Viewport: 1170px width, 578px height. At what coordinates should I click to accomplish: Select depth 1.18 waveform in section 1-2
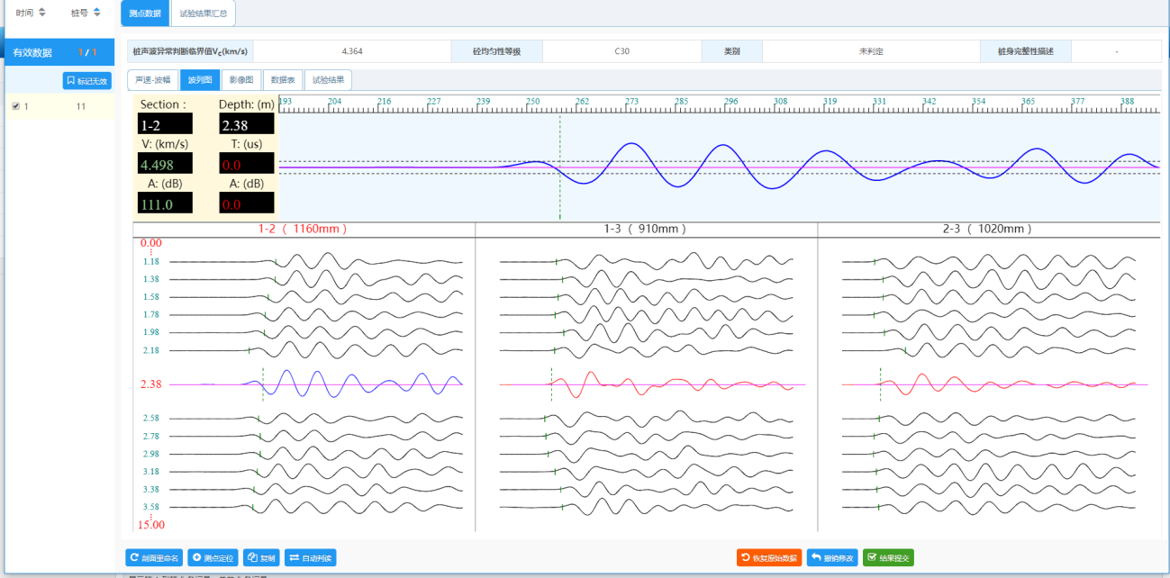[316, 262]
